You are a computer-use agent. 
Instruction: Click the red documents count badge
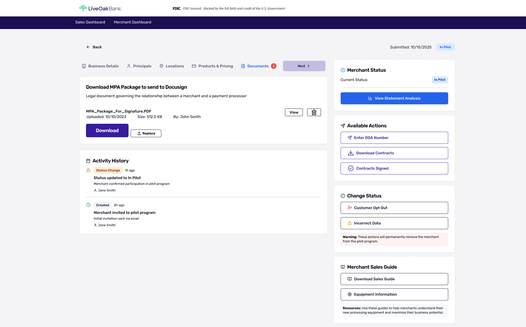click(x=273, y=66)
